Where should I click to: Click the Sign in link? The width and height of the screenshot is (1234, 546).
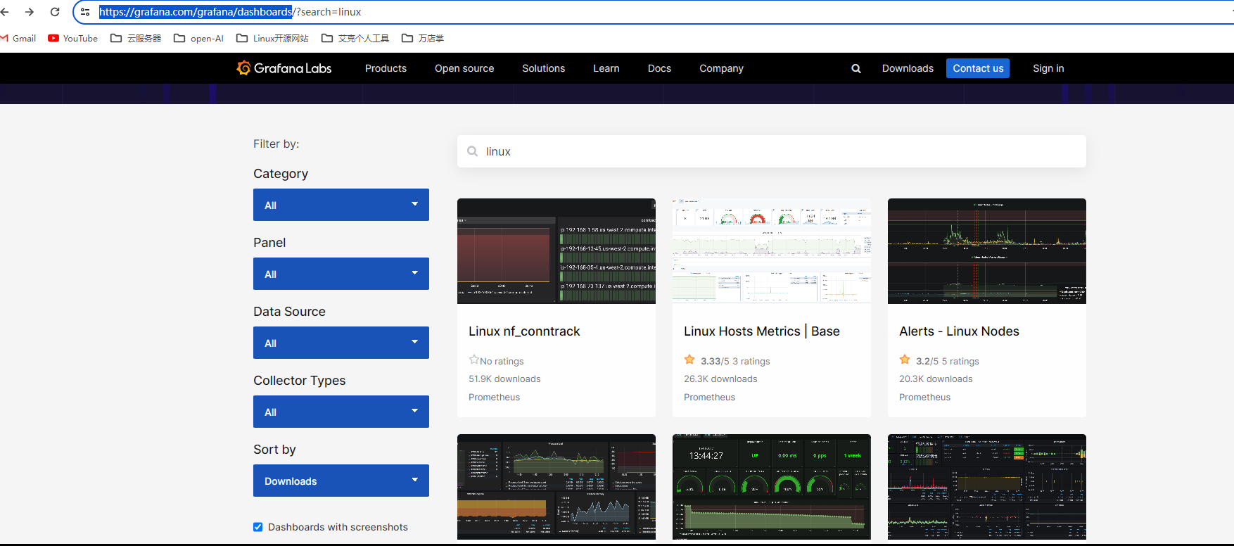click(1048, 68)
